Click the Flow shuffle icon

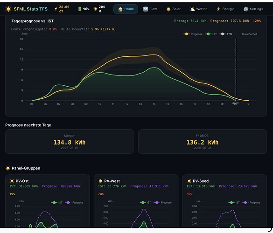(146, 9)
